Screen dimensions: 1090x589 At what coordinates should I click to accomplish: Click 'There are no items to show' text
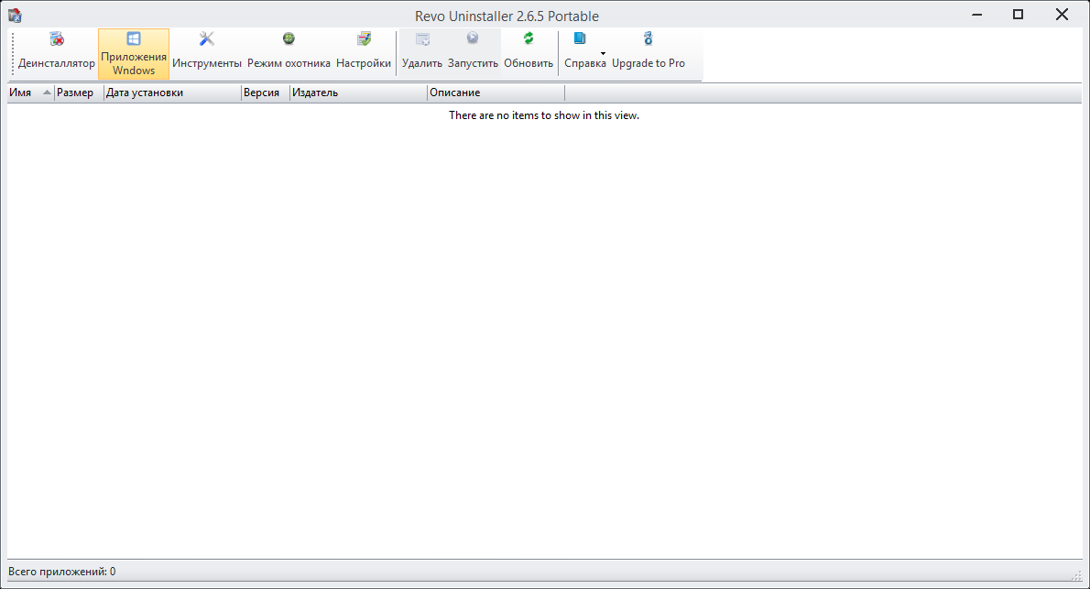[543, 115]
